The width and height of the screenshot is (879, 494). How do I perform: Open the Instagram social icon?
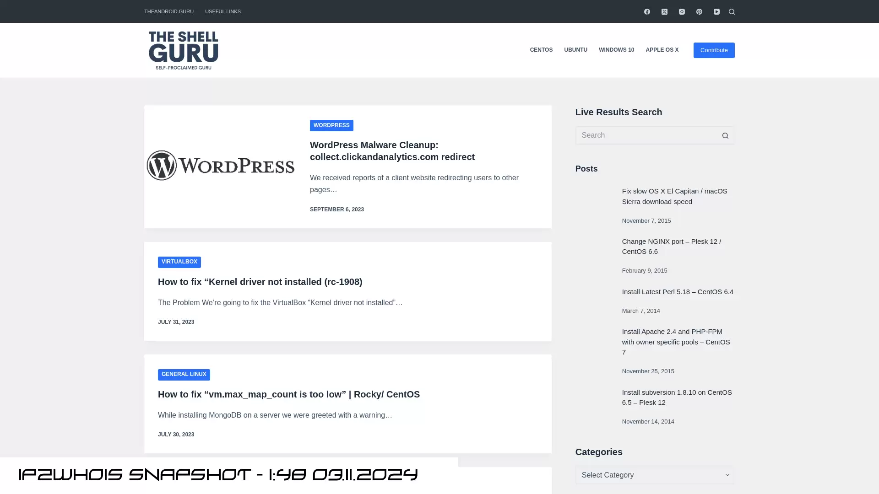[x=682, y=11]
